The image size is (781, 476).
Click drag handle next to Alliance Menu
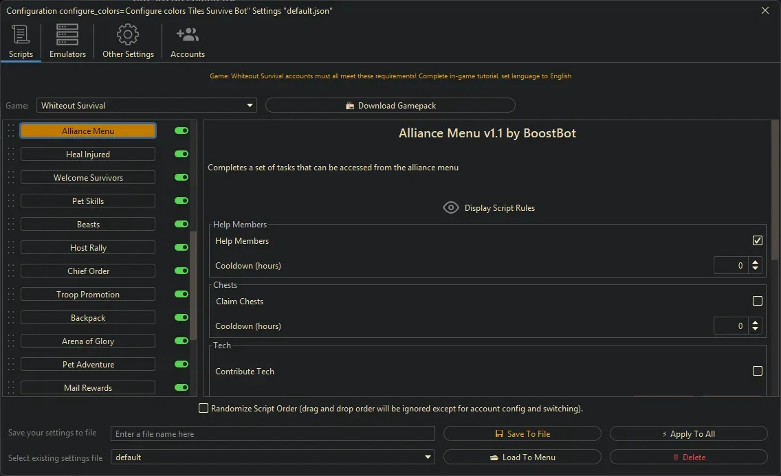click(11, 131)
